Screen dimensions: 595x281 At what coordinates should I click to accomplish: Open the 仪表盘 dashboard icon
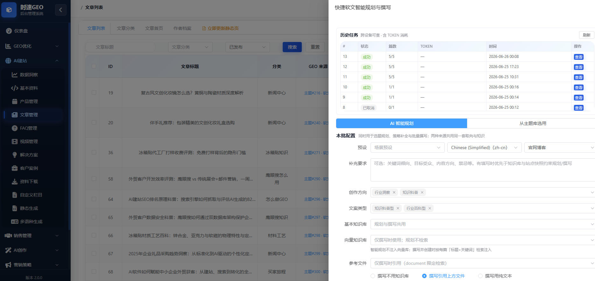(x=9, y=31)
